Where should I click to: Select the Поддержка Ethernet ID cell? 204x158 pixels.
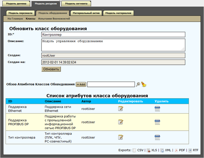(x=17, y=109)
